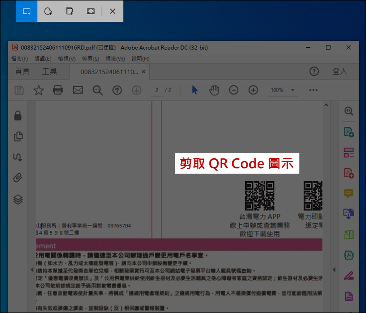Open the security lock panel

(x=18, y=115)
